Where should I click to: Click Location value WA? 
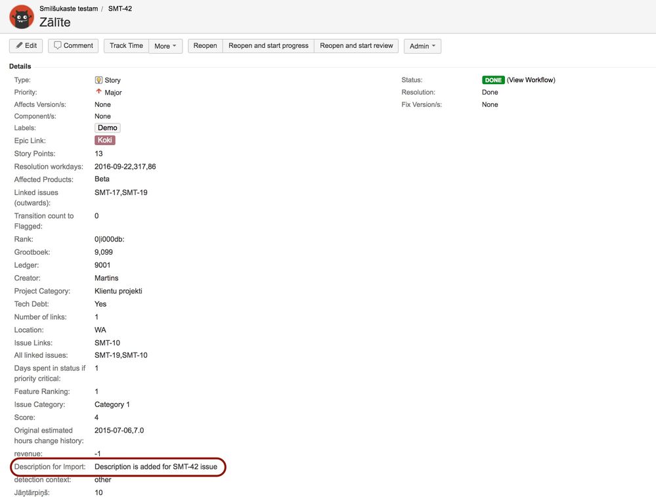coord(100,330)
